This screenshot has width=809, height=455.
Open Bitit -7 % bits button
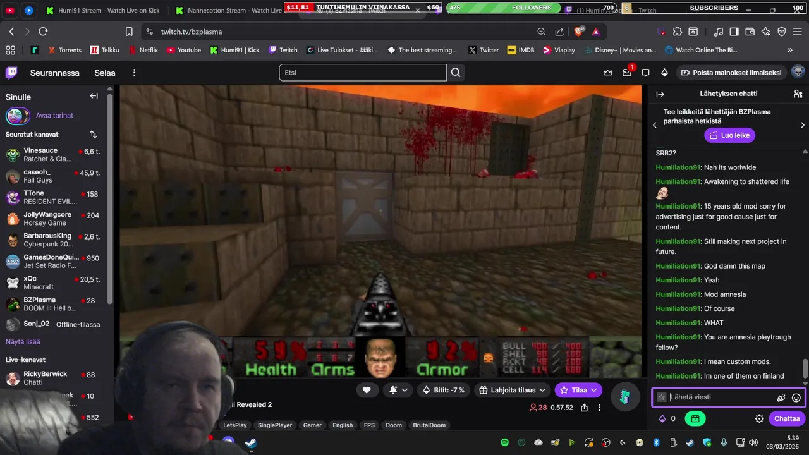[444, 390]
